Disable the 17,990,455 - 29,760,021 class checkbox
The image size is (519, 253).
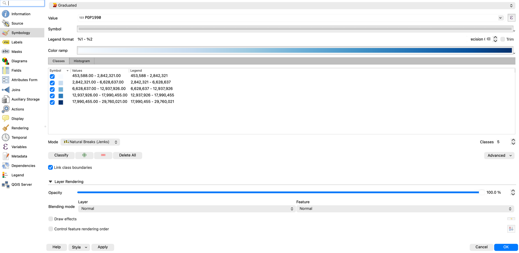click(52, 102)
